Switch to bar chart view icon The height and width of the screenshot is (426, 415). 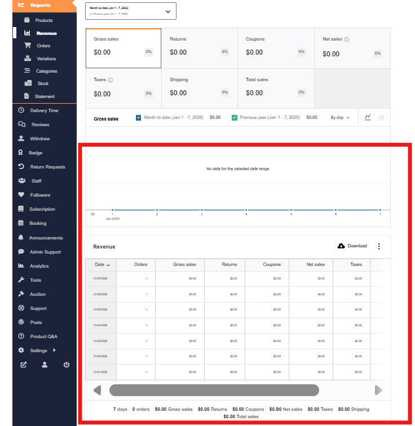(x=381, y=117)
